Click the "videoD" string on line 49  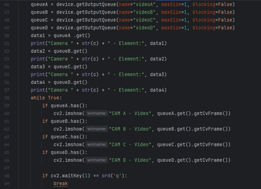pyautogui.click(x=146, y=28)
